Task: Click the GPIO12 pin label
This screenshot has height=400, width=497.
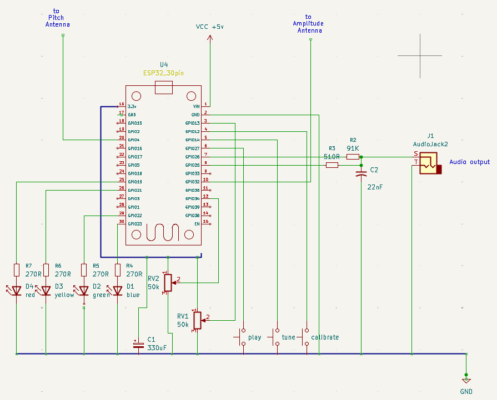Action: 192,131
